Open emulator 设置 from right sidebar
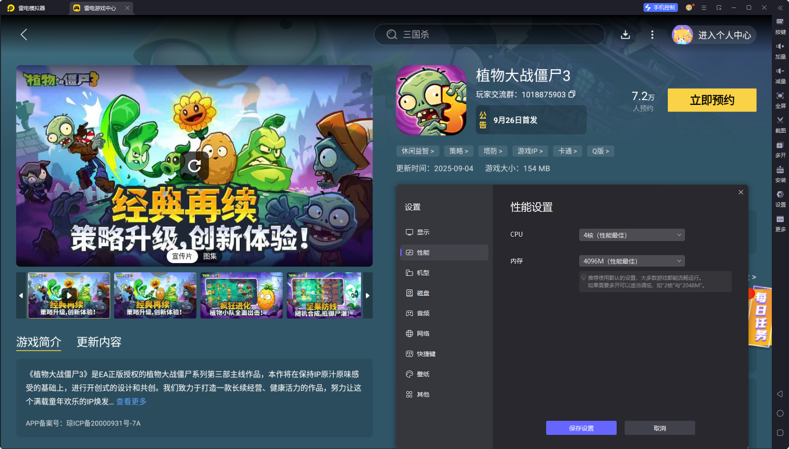The width and height of the screenshot is (789, 449). click(780, 199)
